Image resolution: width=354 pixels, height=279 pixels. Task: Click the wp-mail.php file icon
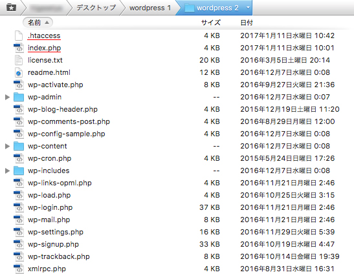click(19, 220)
